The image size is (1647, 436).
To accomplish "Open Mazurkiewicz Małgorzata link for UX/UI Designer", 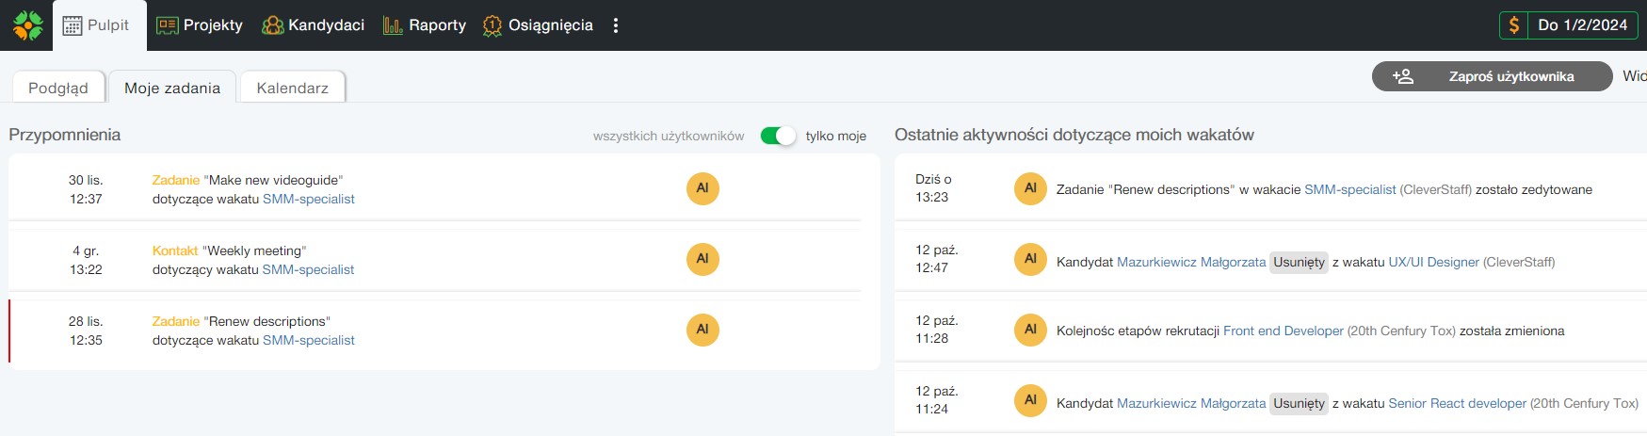I will point(1190,262).
